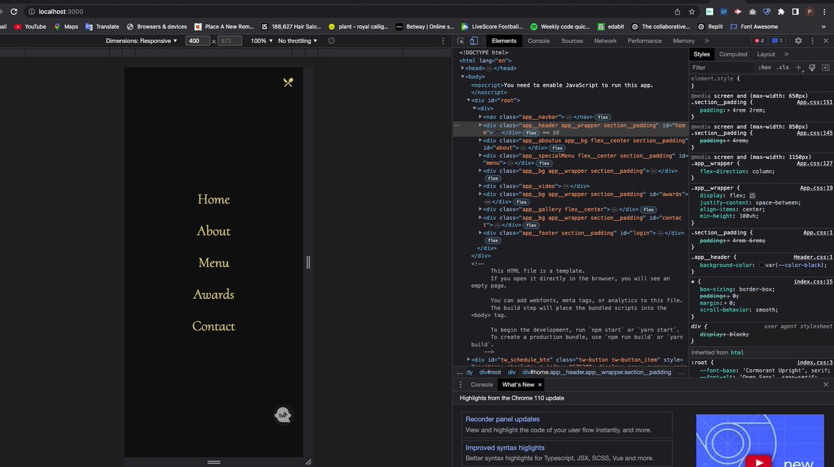This screenshot has width=834, height=467.
Task: Toggle computed styles sidebar icon
Action: [x=826, y=67]
